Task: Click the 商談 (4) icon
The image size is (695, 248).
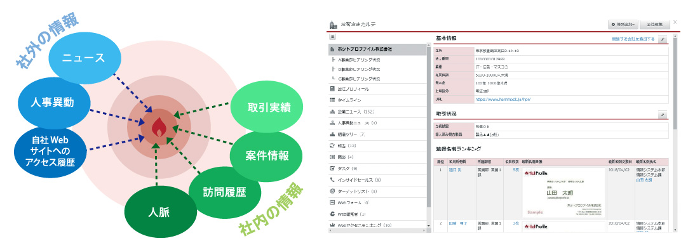Action: click(x=332, y=157)
